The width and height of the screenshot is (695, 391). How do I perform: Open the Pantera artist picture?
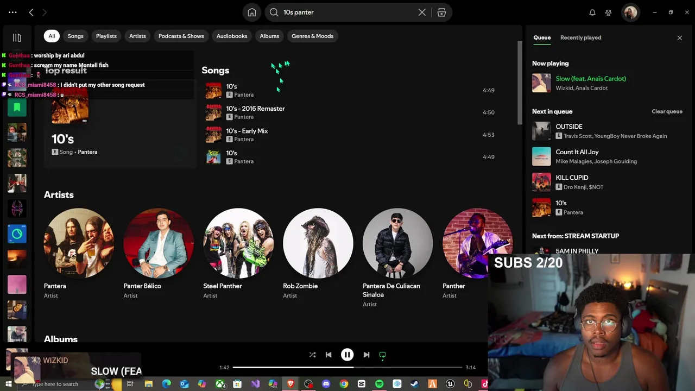pos(79,243)
